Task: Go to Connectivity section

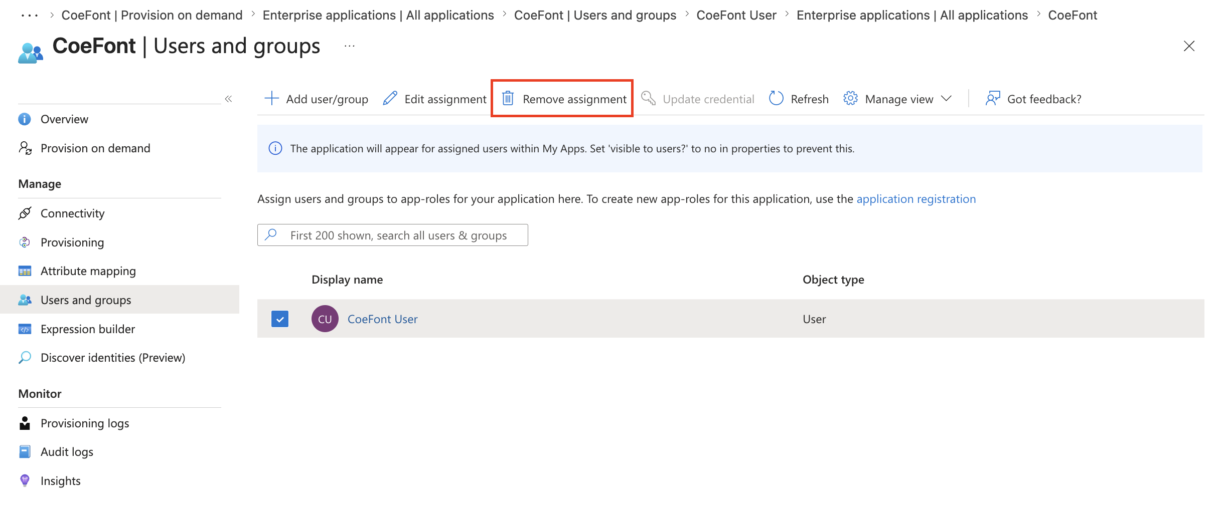Action: point(72,213)
